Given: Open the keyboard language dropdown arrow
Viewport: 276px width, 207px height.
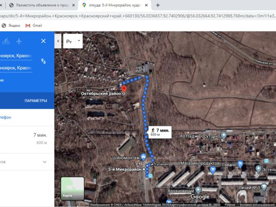Looking at the screenshot, I should coord(78,41).
